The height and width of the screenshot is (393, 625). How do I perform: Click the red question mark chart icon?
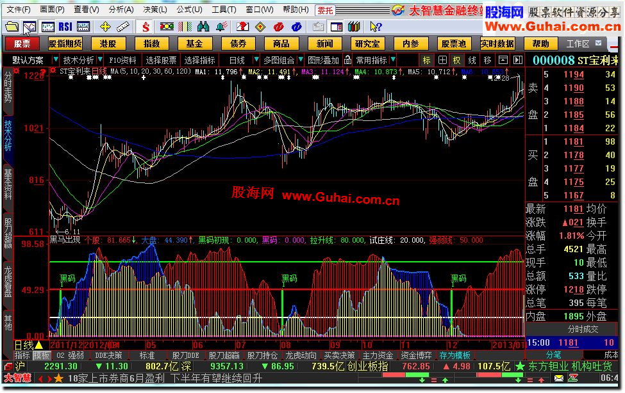point(242,27)
